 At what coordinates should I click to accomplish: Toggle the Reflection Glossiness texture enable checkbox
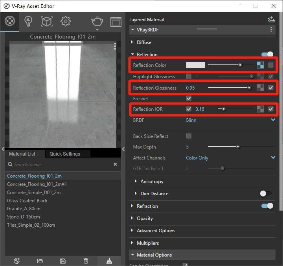(271, 88)
